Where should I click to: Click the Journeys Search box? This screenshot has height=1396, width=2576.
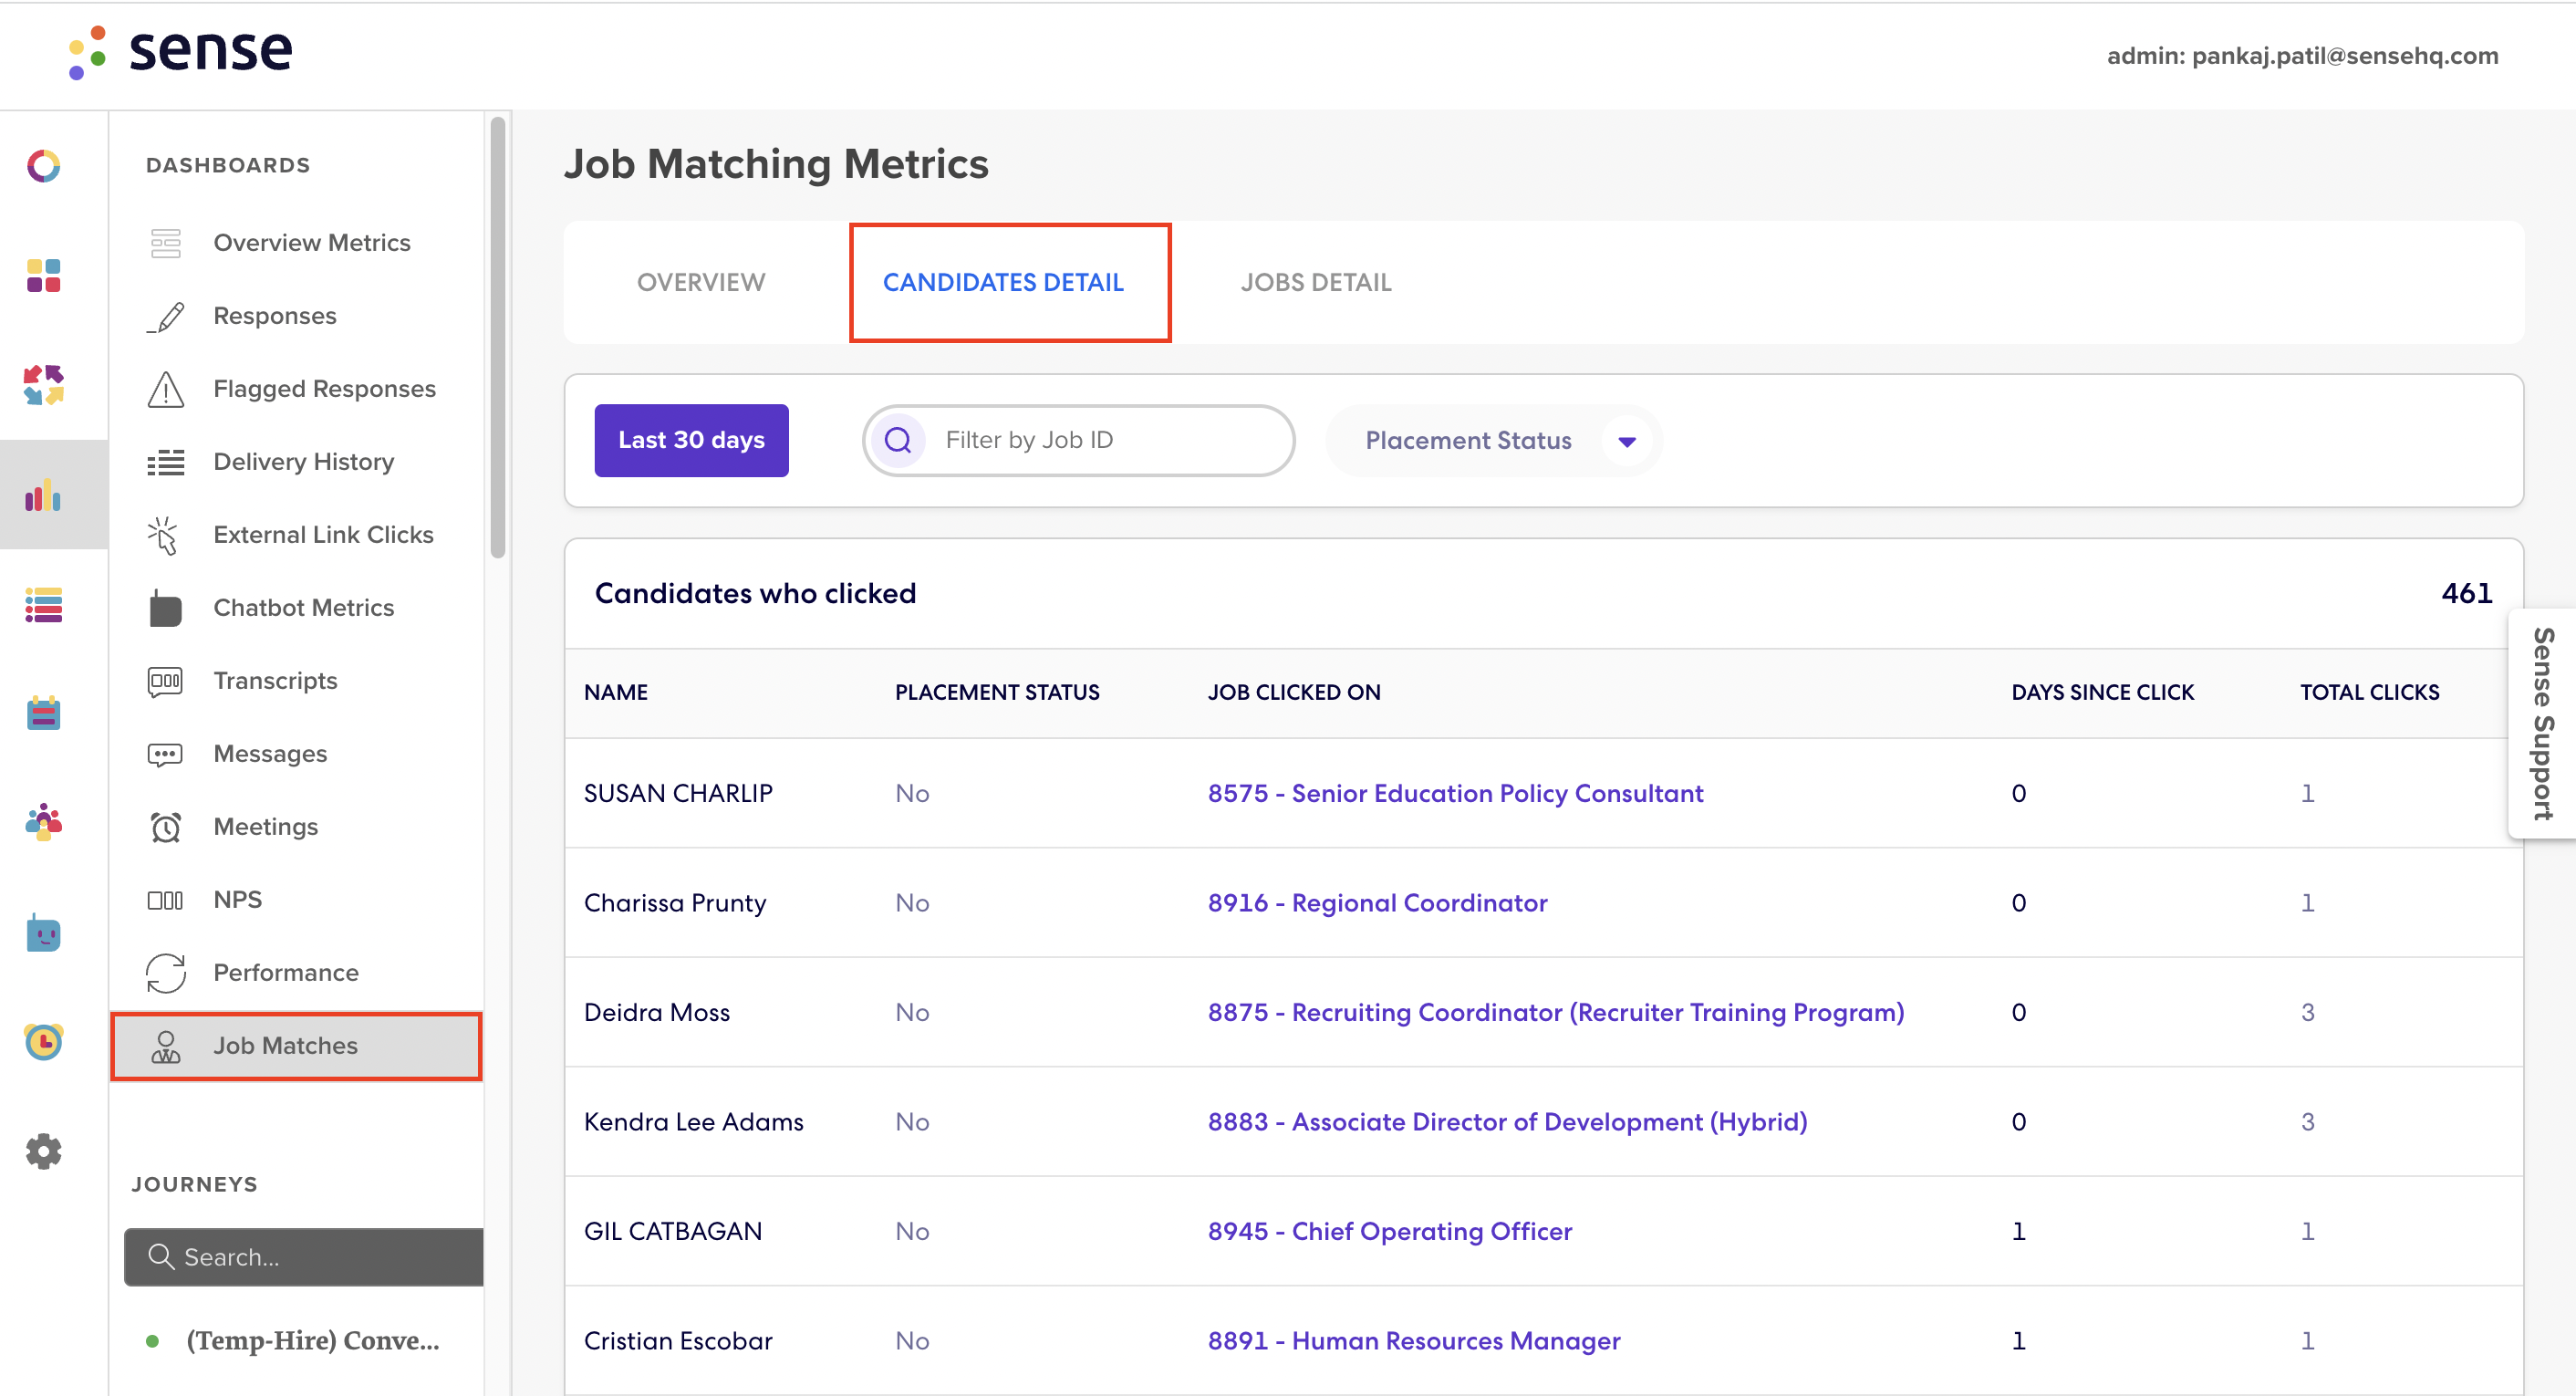[304, 1257]
